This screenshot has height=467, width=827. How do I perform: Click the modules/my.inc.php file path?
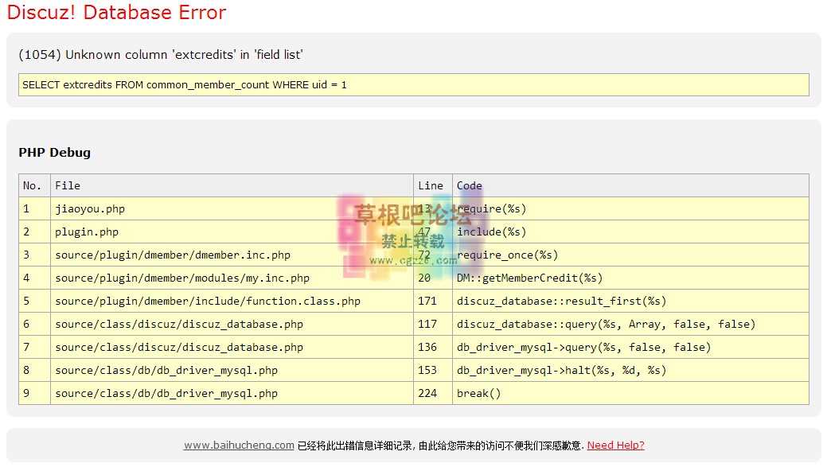[182, 278]
